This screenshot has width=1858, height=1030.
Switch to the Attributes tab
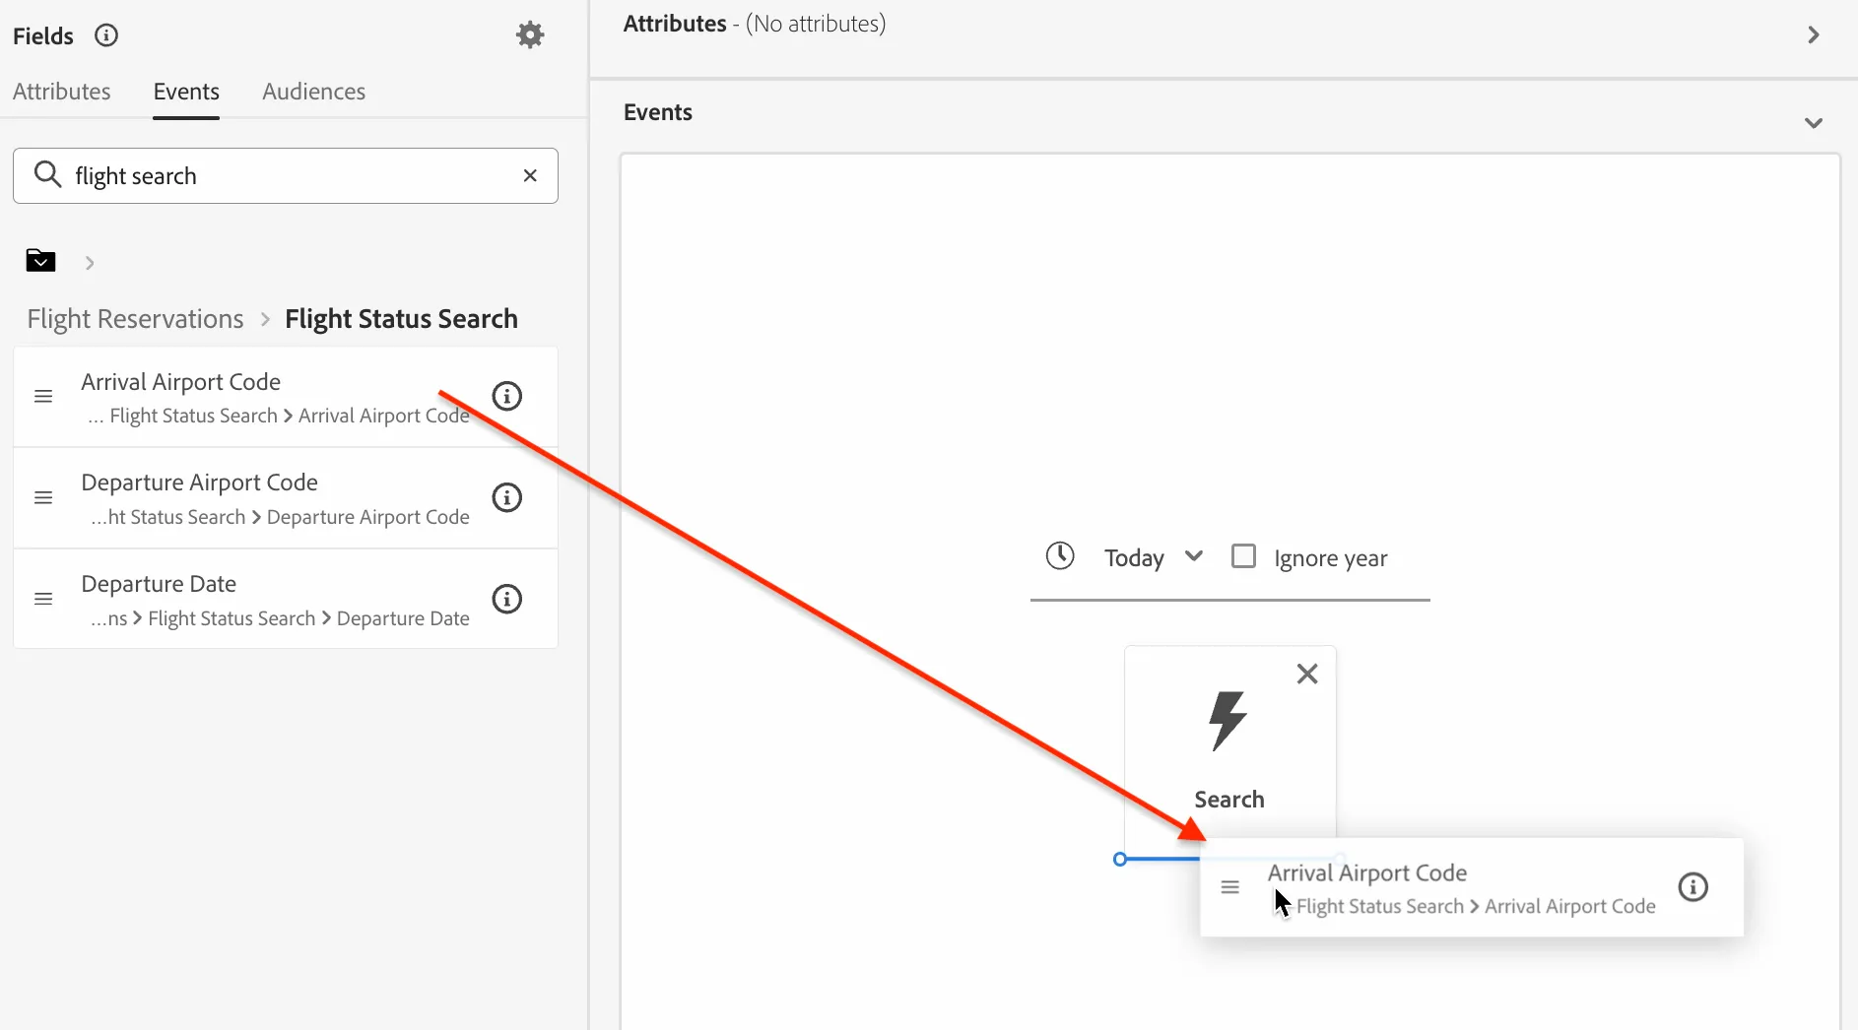click(x=62, y=92)
